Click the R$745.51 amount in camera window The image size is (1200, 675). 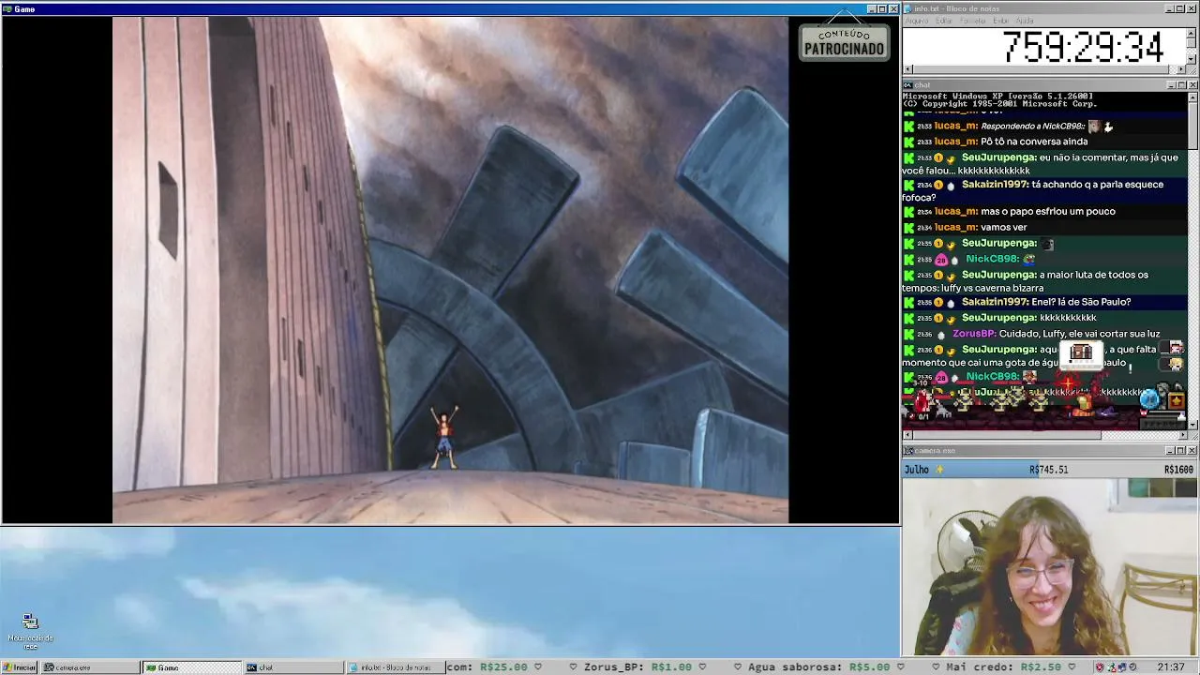[x=1048, y=469]
